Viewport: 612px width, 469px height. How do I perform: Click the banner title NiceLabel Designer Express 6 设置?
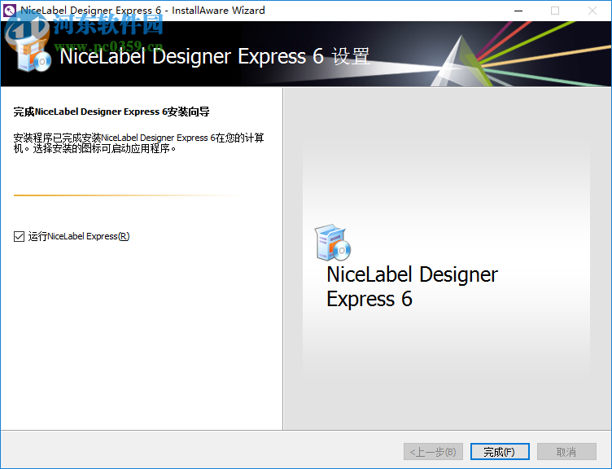coord(215,56)
